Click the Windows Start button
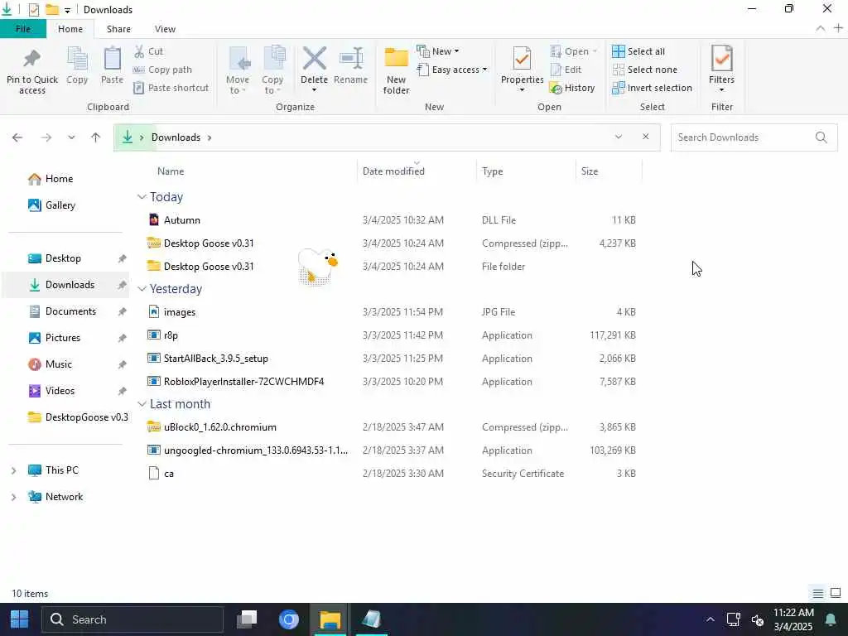The width and height of the screenshot is (848, 636). [x=20, y=619]
